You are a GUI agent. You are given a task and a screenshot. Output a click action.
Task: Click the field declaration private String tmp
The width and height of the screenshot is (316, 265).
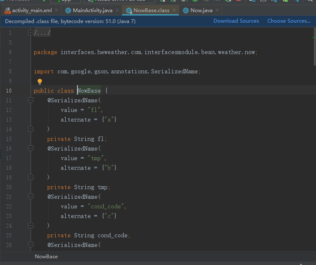78,187
